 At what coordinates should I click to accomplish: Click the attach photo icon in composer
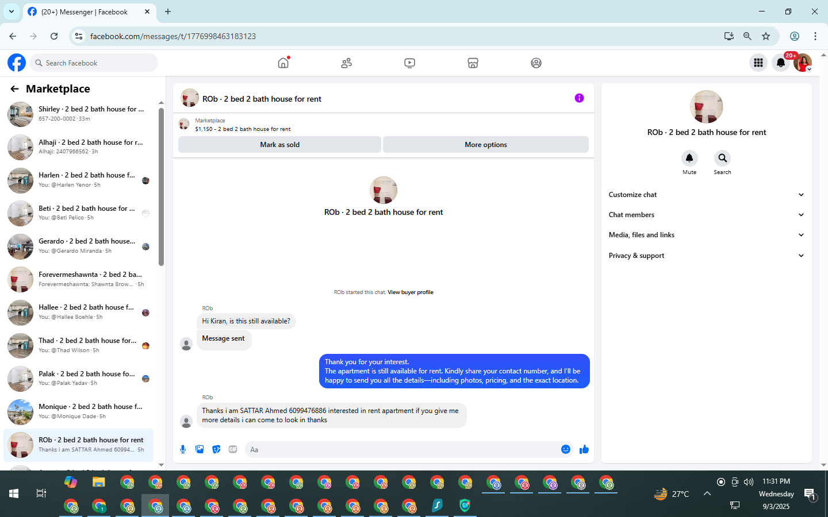click(x=200, y=449)
